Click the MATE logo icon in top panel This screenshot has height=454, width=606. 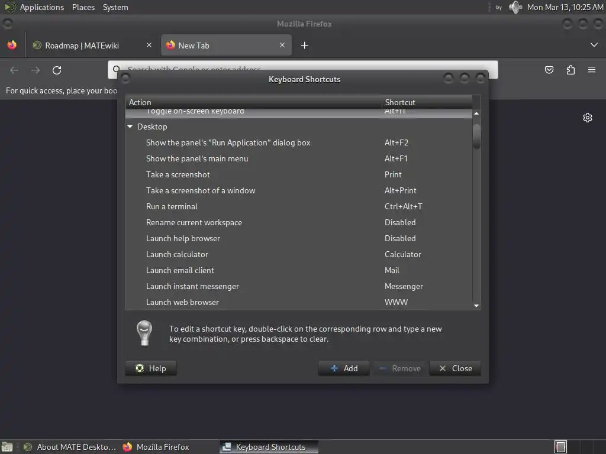pyautogui.click(x=9, y=7)
